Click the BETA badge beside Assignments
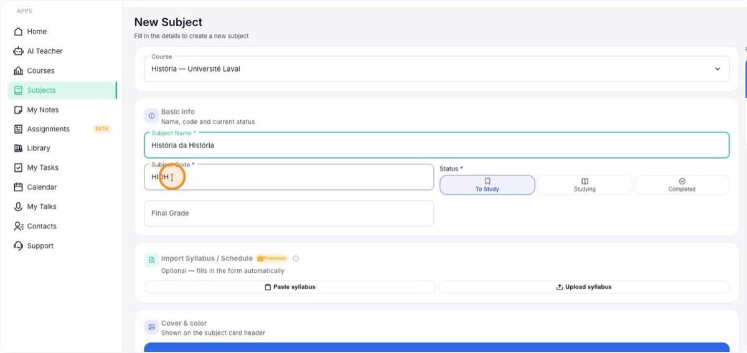747x353 pixels. pyautogui.click(x=101, y=129)
